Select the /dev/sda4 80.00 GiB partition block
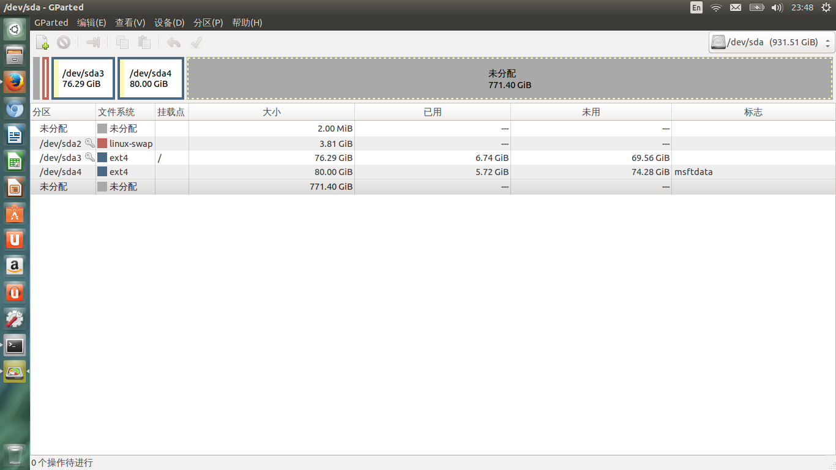836x470 pixels. pos(151,78)
